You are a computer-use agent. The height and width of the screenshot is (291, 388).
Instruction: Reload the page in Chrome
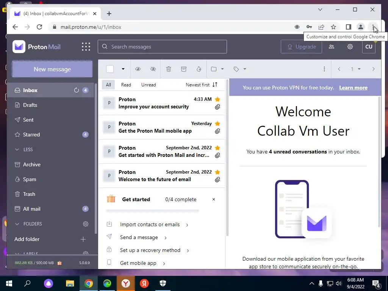click(x=39, y=27)
